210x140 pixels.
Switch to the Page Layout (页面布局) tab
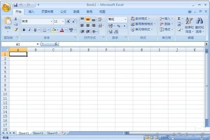(x=47, y=12)
